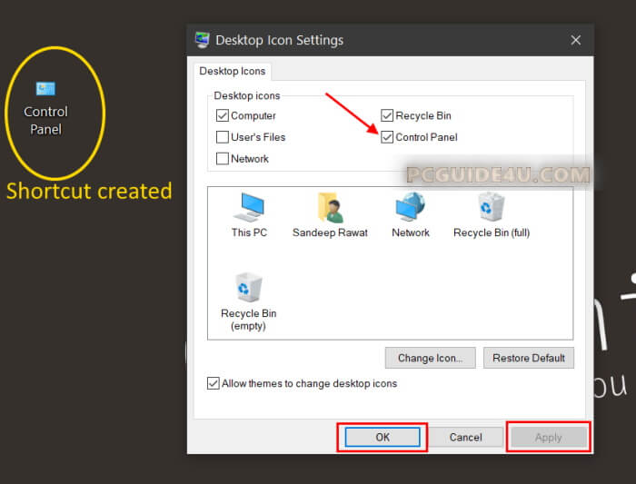The image size is (636, 484).
Task: Close the Desktop Icon Settings dialog
Action: coord(575,40)
